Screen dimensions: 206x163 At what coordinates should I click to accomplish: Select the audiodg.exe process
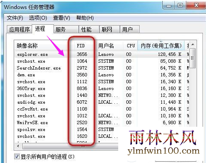click(x=102, y=102)
